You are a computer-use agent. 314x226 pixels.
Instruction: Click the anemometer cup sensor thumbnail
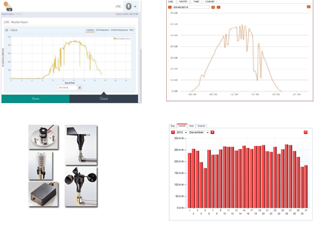click(81, 187)
